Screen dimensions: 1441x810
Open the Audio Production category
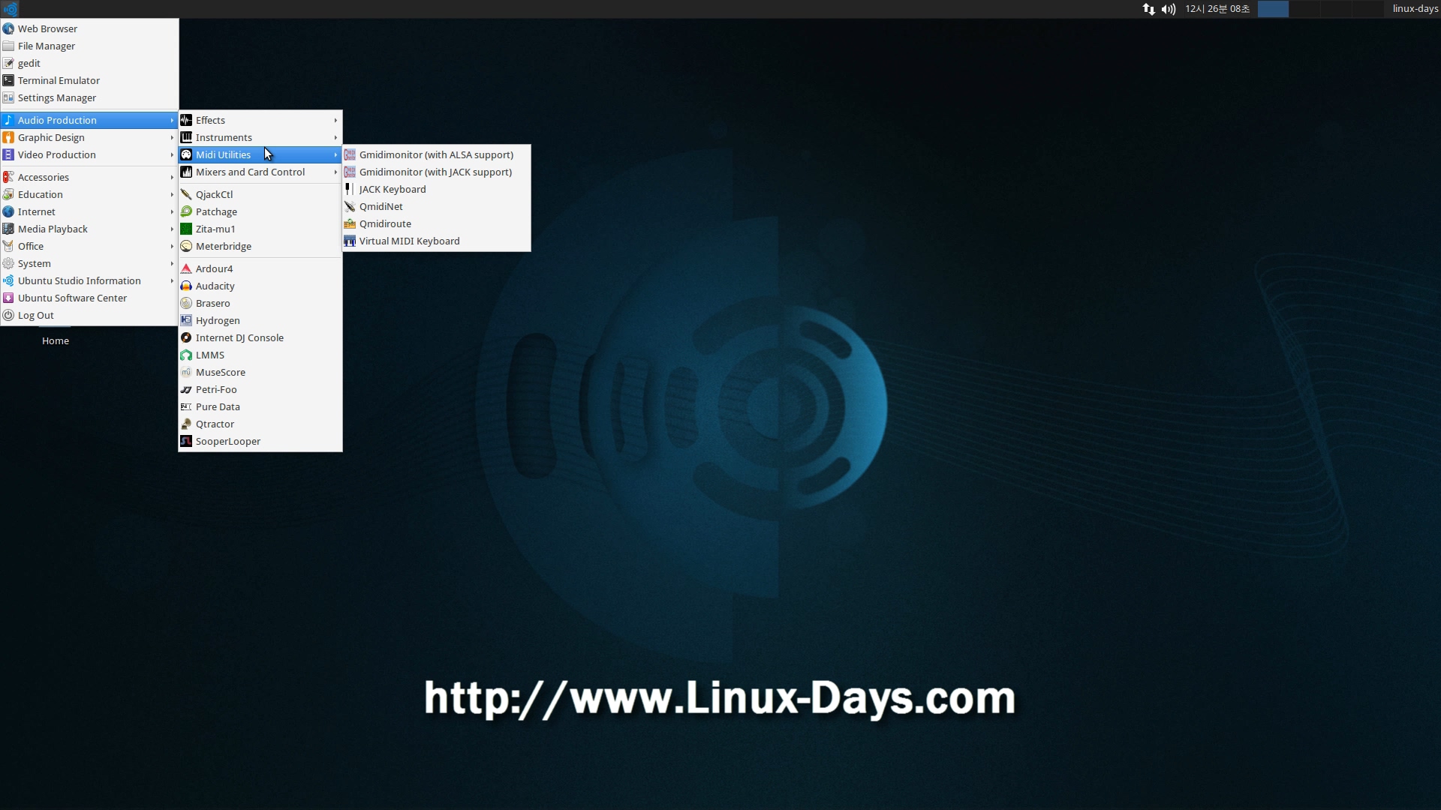pyautogui.click(x=89, y=120)
